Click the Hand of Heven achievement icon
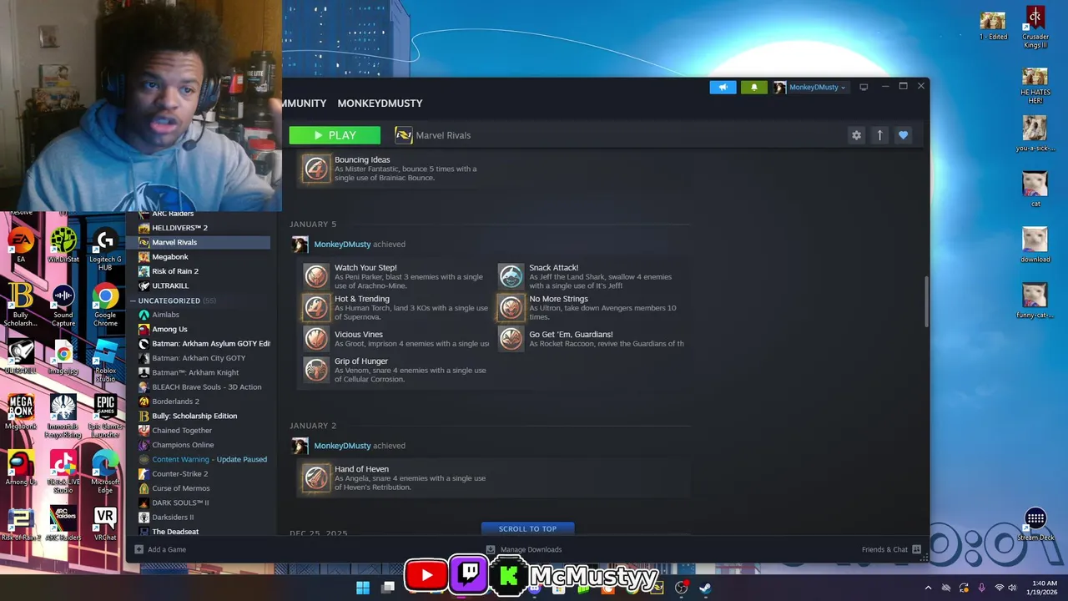Image resolution: width=1068 pixels, height=601 pixels. click(x=316, y=477)
